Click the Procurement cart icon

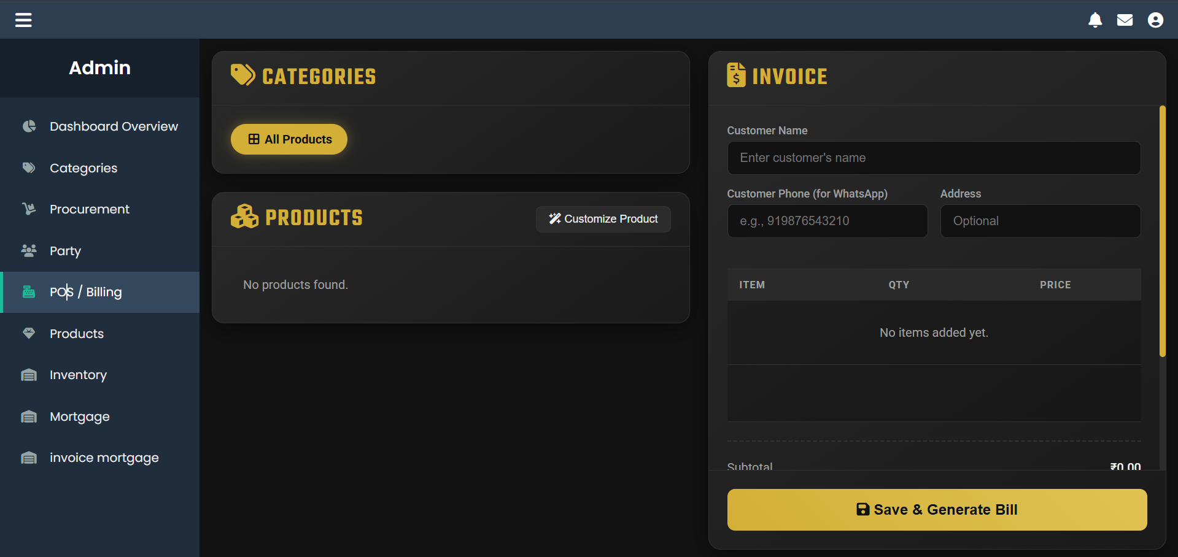[x=29, y=209]
